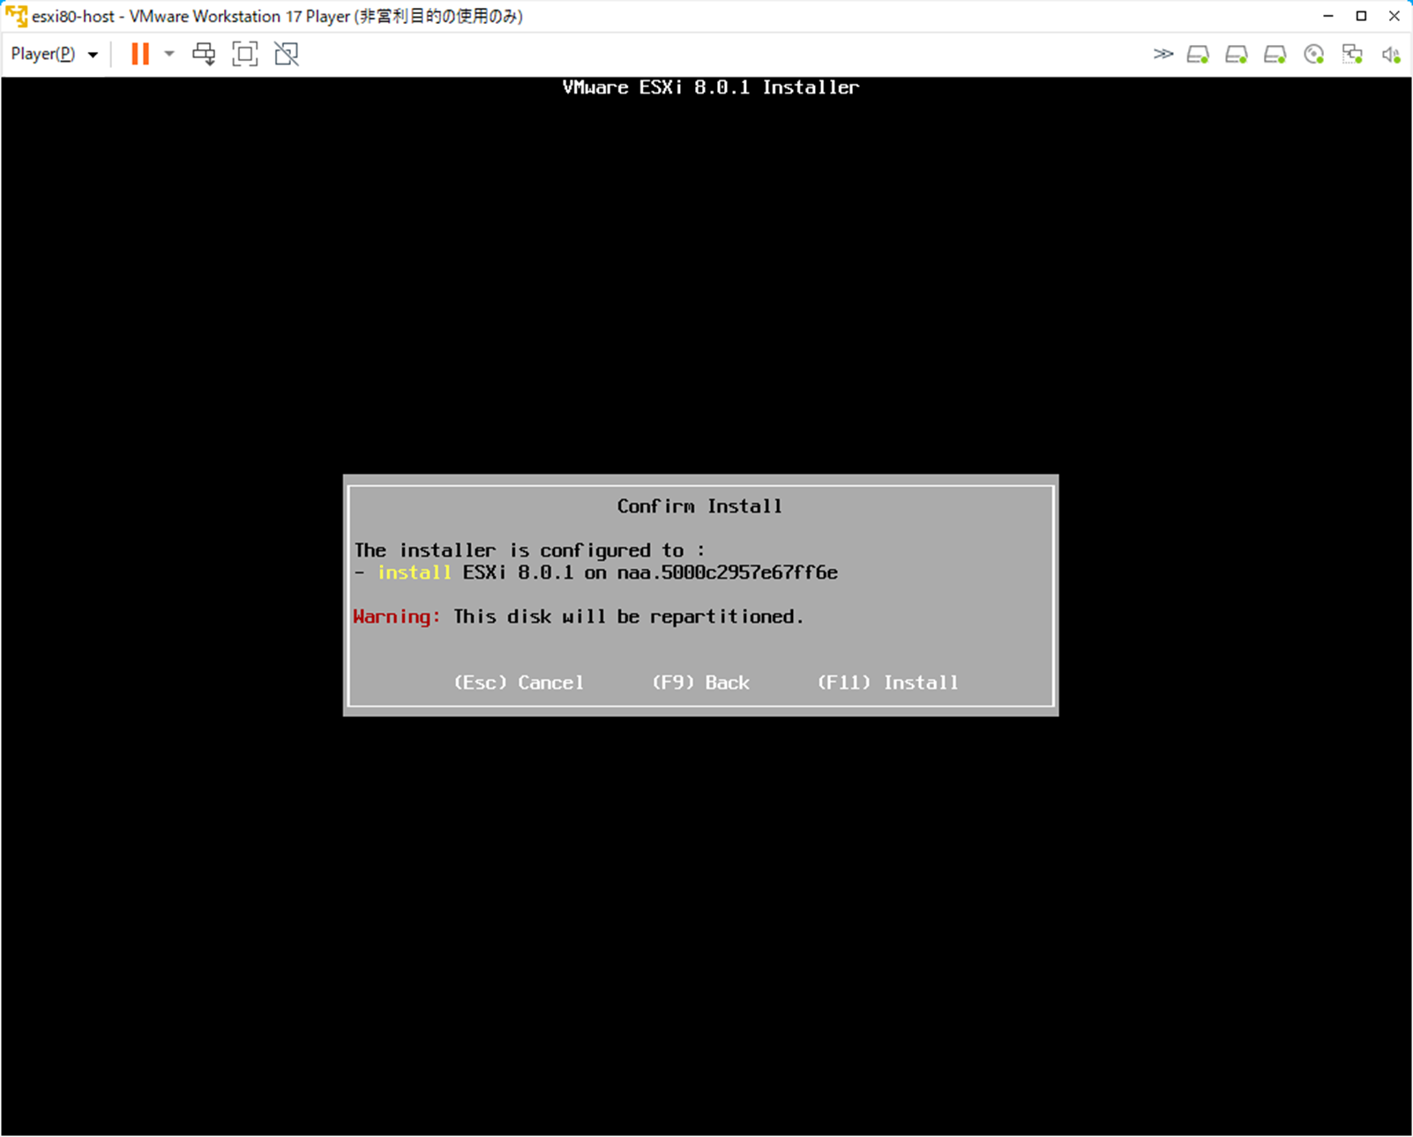Open the network adapter device icon
This screenshot has width=1413, height=1137.
1353,55
